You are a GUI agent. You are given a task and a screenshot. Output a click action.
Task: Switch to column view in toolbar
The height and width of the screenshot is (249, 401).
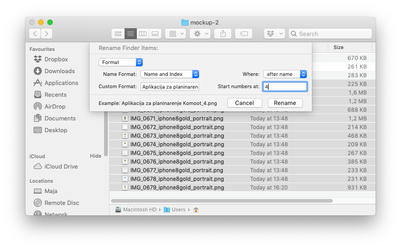click(143, 34)
